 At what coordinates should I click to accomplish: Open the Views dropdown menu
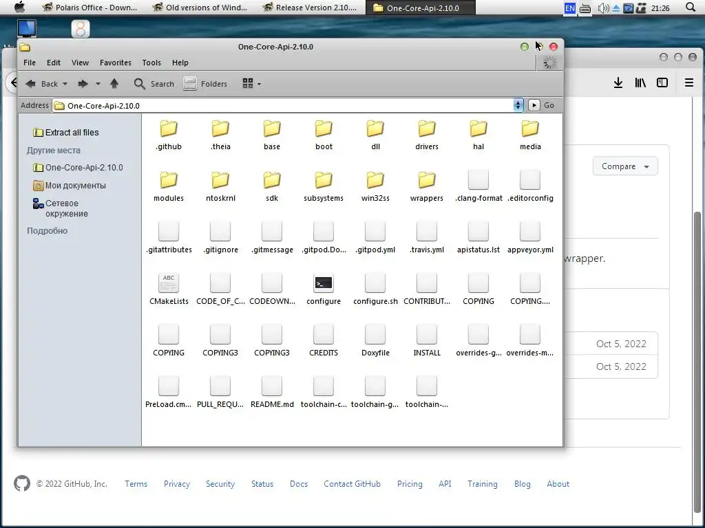tap(252, 83)
